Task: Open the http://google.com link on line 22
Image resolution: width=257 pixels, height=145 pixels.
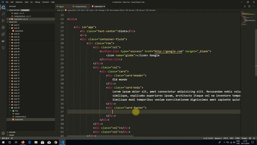Action: click(168, 51)
